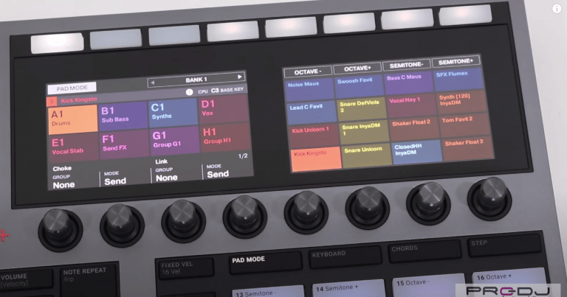Click the knob below Choke MODE Send

122,226
